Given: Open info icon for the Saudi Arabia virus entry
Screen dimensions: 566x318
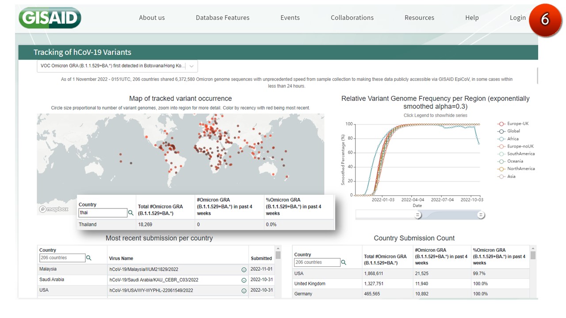Looking at the screenshot, I should point(244,280).
